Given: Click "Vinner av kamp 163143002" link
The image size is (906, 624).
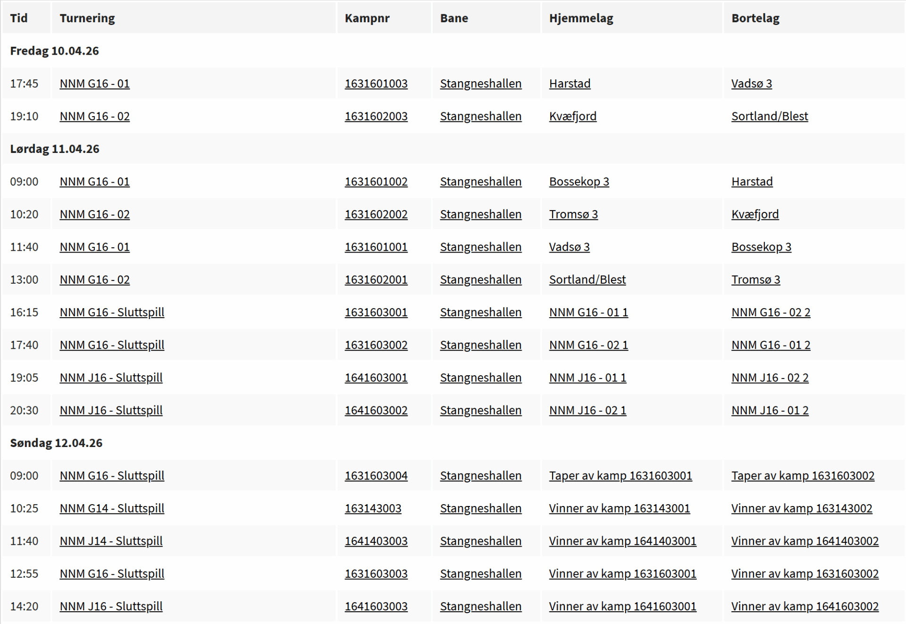Looking at the screenshot, I should tap(801, 508).
